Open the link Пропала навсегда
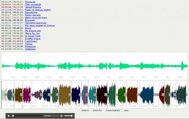Screen dimensions: 189x119 (x=36, y=23)
